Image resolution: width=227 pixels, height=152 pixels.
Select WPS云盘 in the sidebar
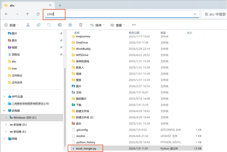15,96
